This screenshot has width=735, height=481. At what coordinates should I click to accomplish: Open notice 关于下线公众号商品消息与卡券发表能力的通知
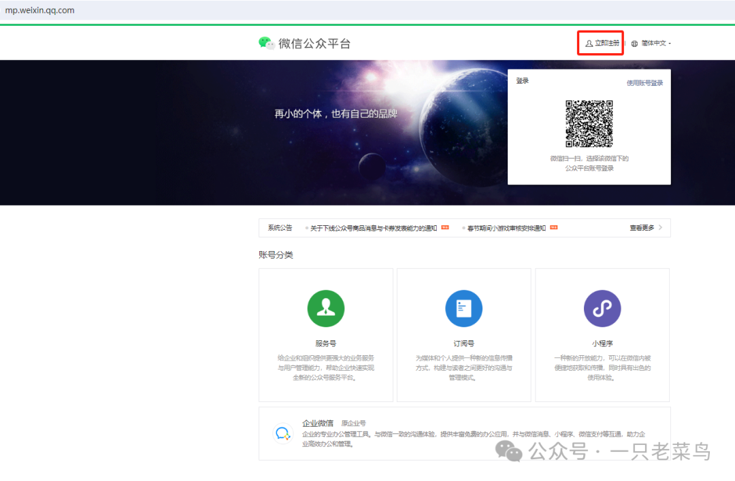(374, 228)
